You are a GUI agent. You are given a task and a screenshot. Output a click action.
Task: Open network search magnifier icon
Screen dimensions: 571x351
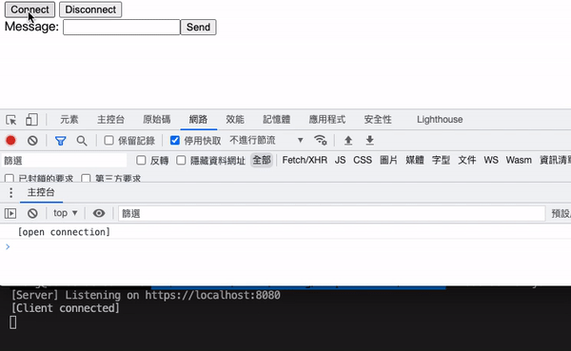point(82,141)
